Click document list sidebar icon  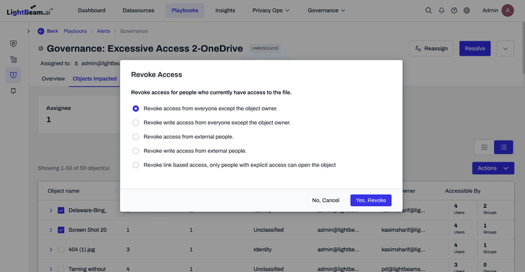pos(13,60)
